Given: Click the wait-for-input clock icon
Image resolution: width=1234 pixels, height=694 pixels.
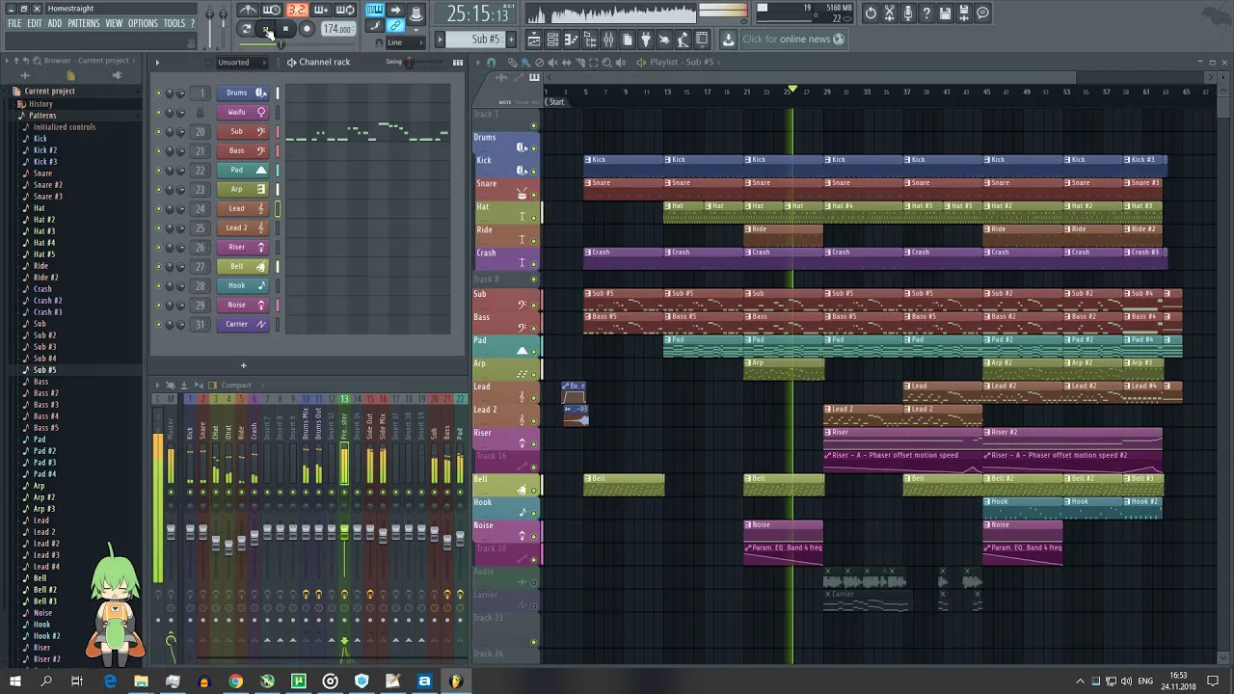Looking at the screenshot, I should (x=272, y=11).
